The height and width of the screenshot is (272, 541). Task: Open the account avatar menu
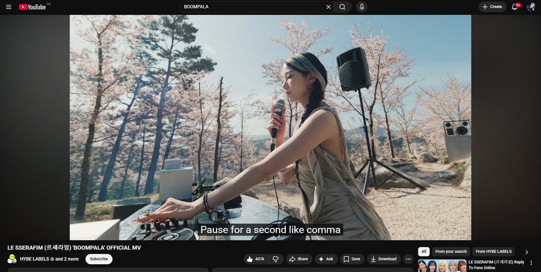[x=531, y=7]
